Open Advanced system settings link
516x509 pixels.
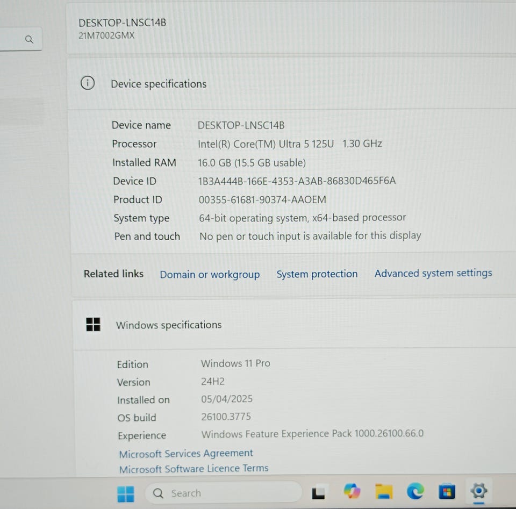[x=433, y=273]
